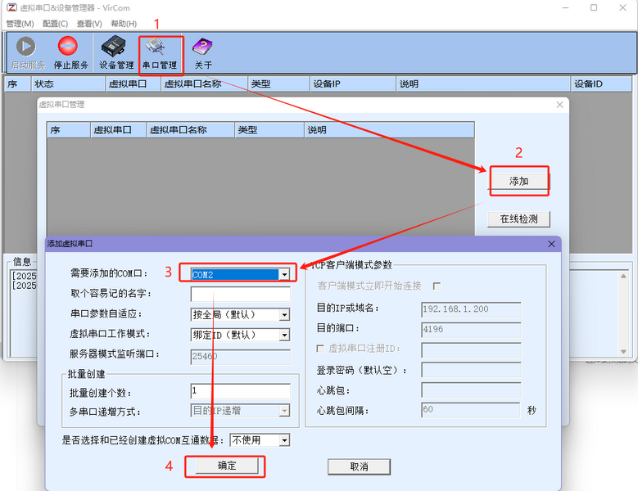Open the 帮助(H) menu
Viewport: 638px width, 491px height.
124,24
